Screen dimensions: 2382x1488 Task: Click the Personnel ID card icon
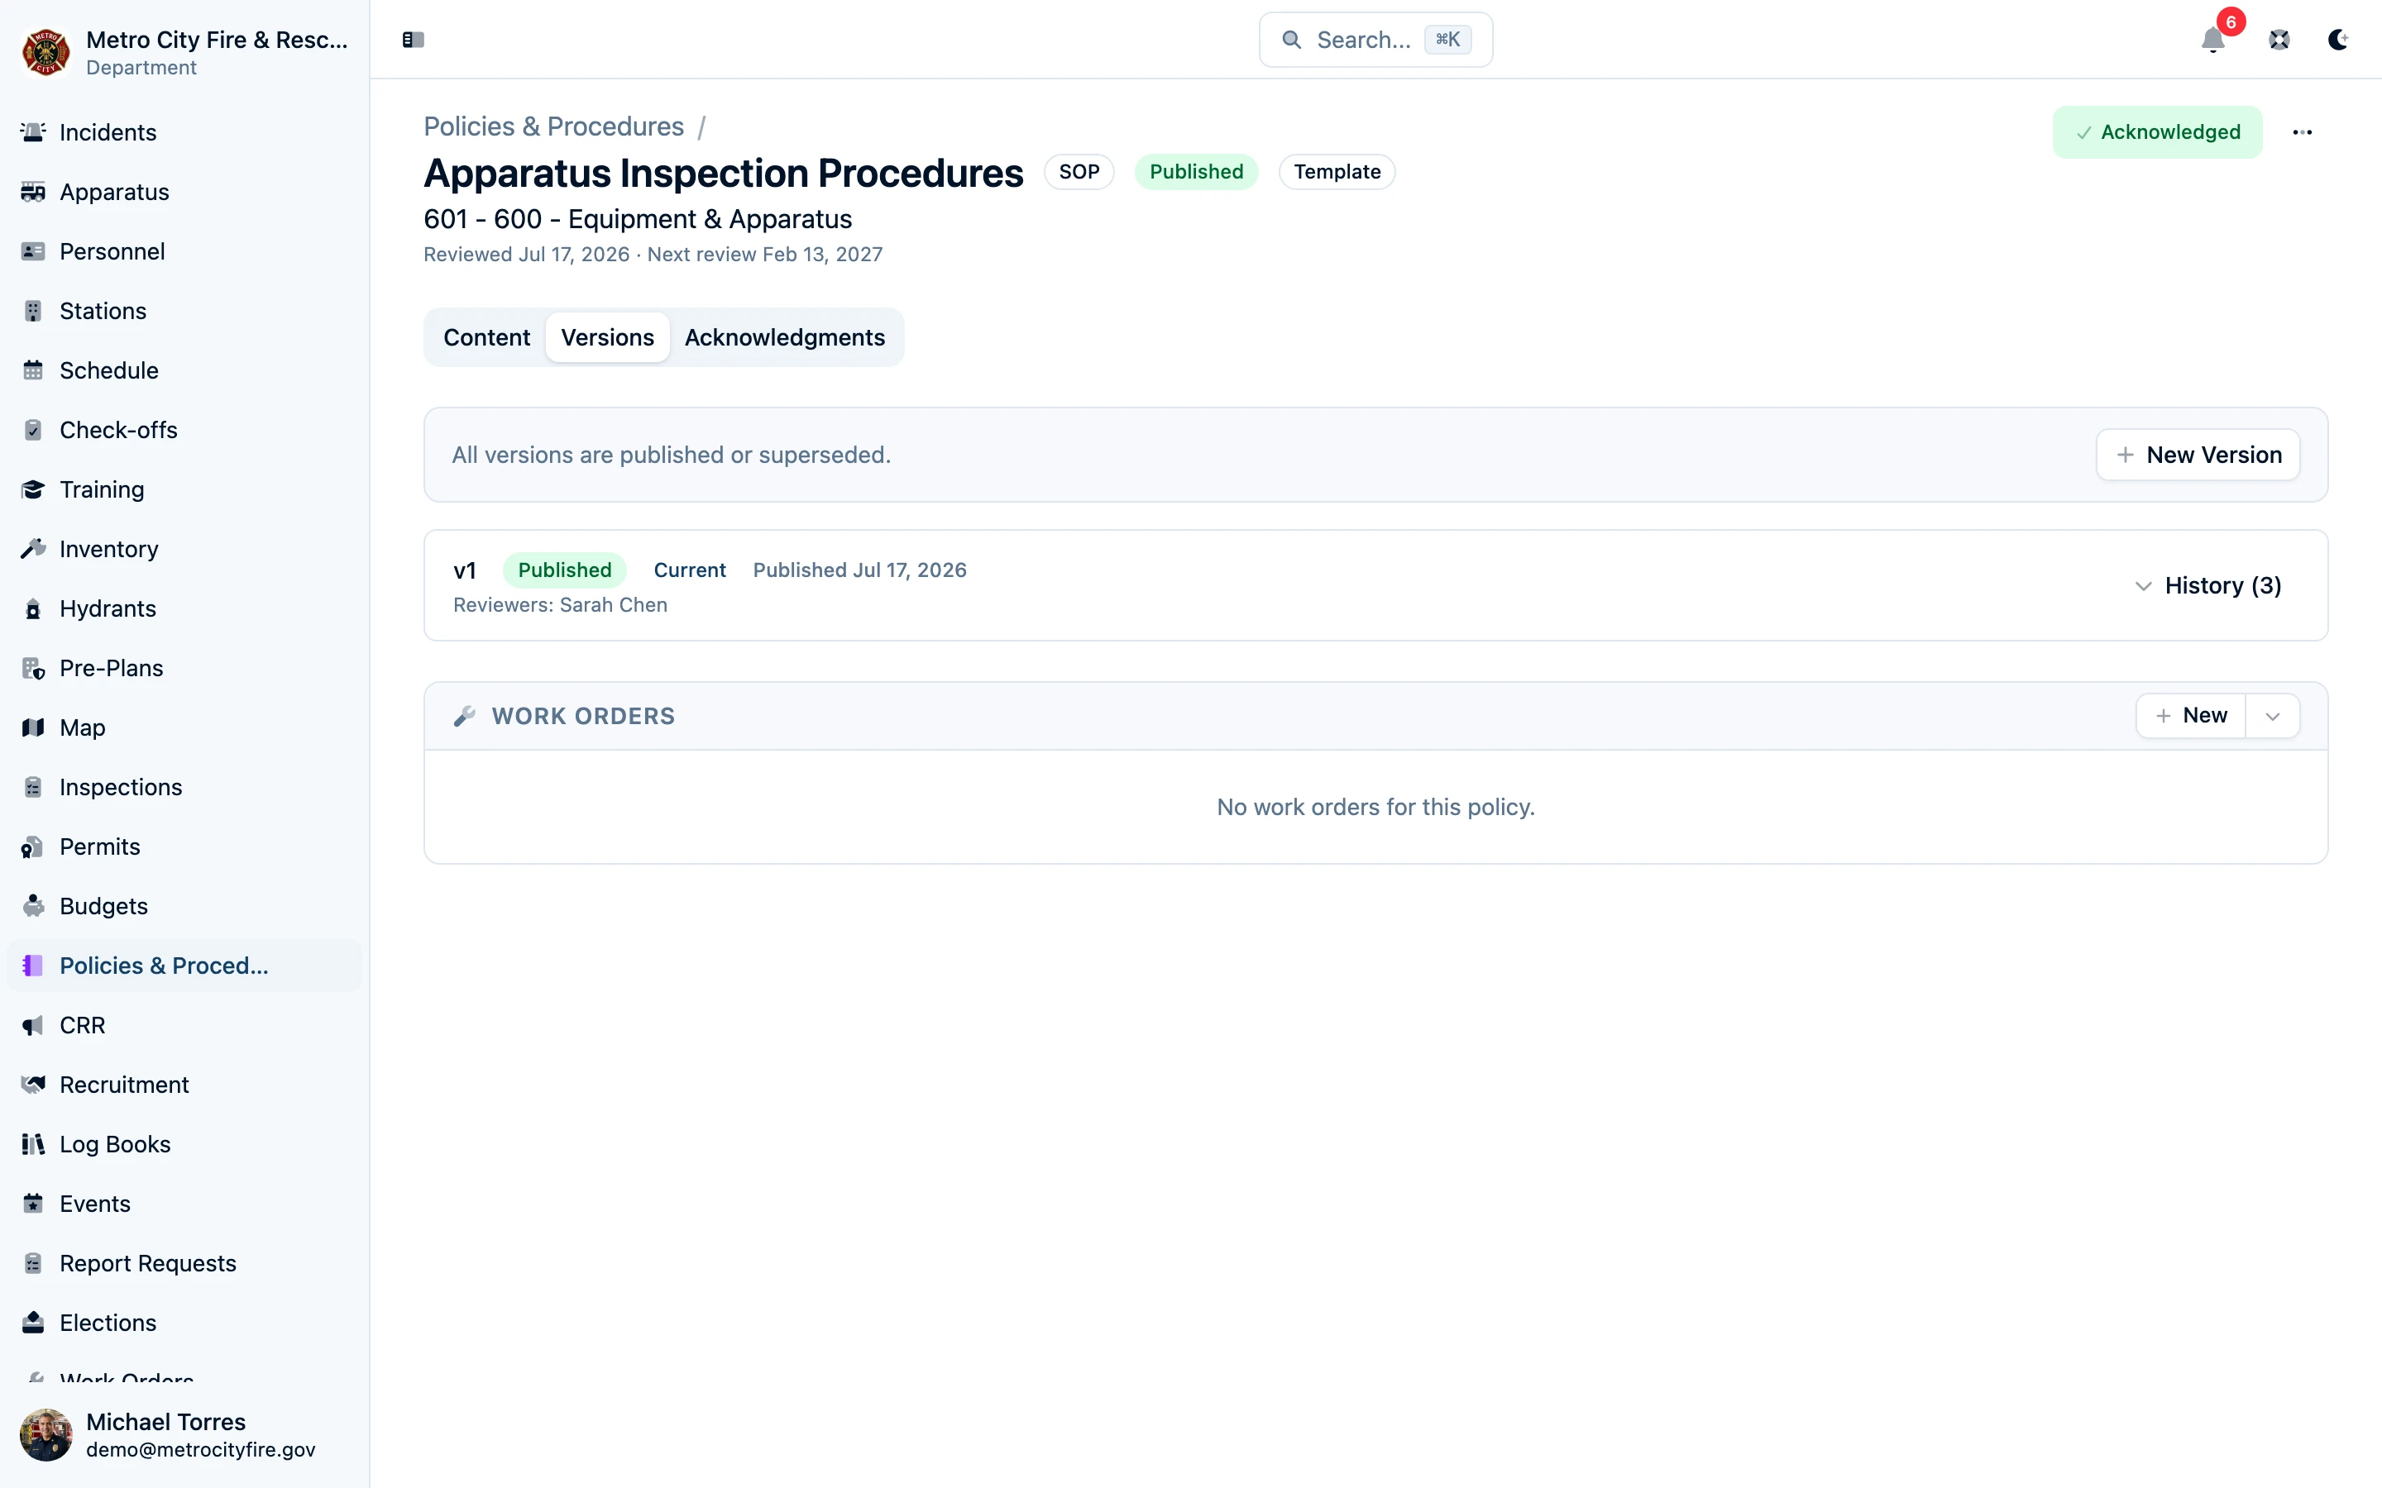tap(32, 251)
